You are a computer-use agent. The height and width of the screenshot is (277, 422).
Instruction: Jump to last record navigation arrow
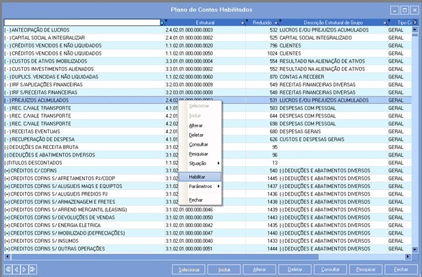tap(34, 269)
